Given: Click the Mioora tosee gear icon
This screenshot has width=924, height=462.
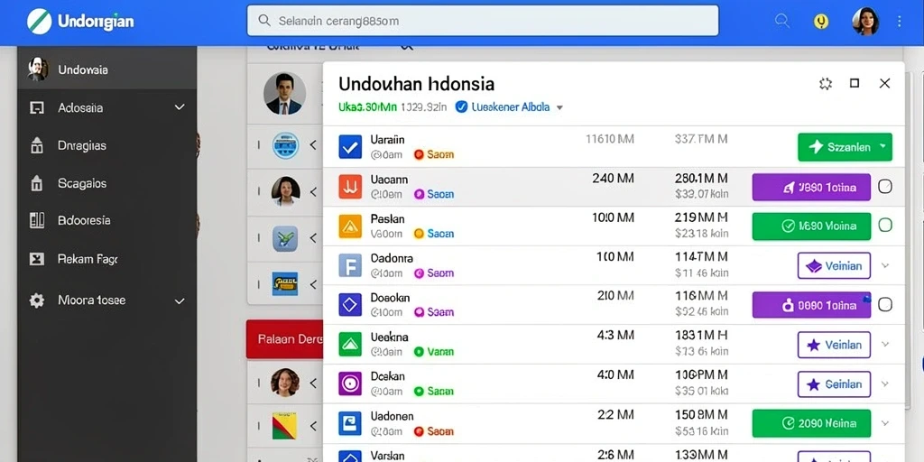Looking at the screenshot, I should pos(37,300).
